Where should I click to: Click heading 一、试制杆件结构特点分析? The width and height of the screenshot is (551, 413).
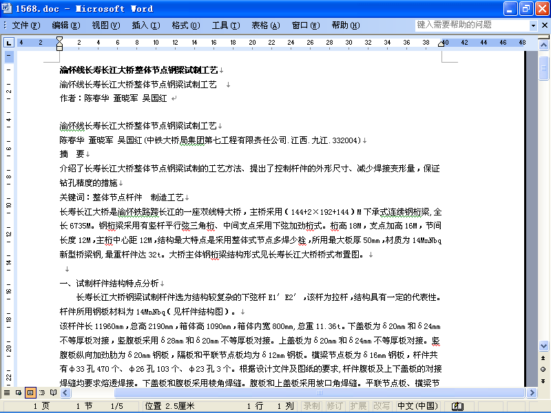110,284
